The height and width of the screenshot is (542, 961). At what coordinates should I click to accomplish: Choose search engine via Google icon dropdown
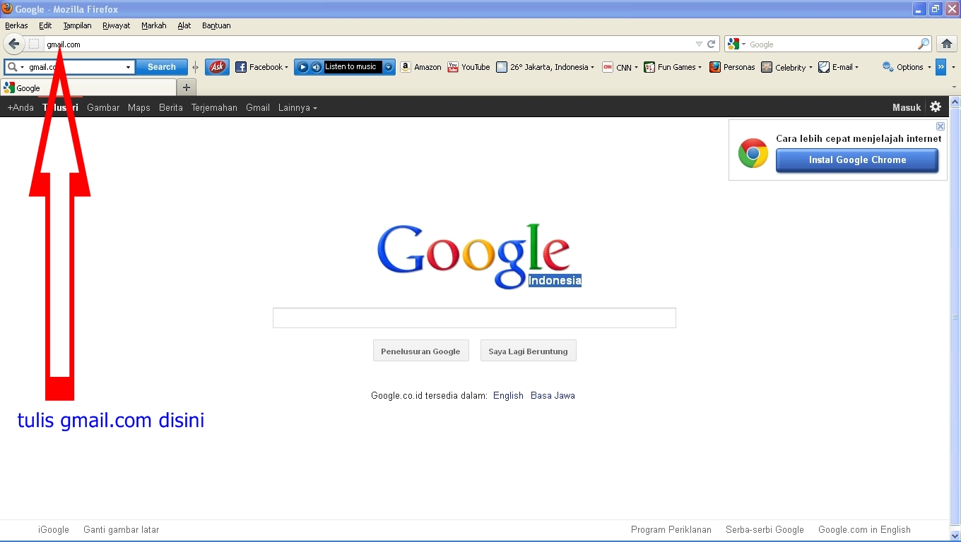click(x=736, y=44)
